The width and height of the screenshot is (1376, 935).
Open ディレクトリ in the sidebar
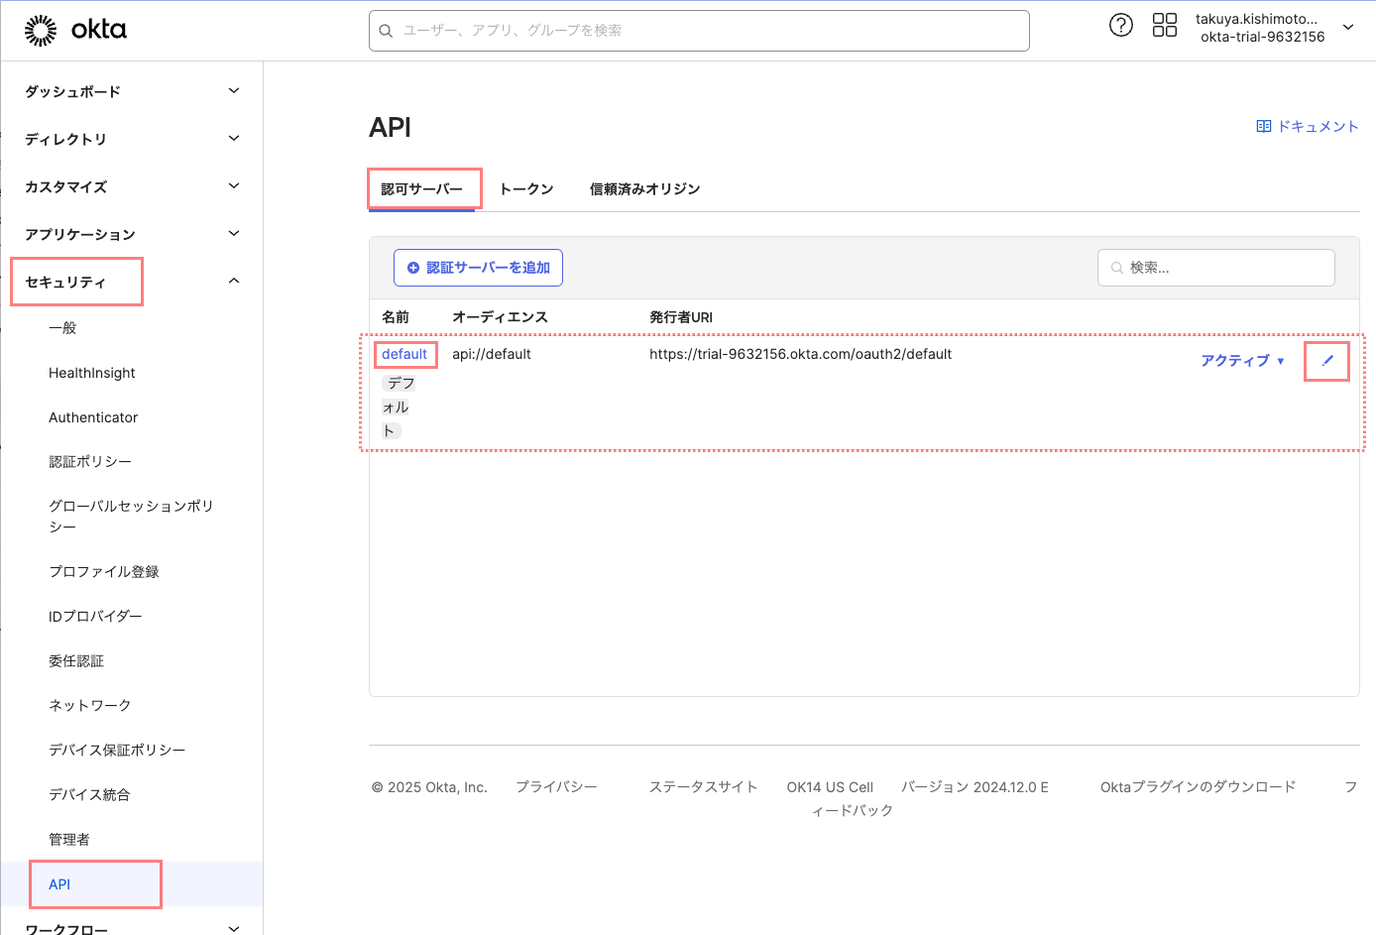[65, 140]
